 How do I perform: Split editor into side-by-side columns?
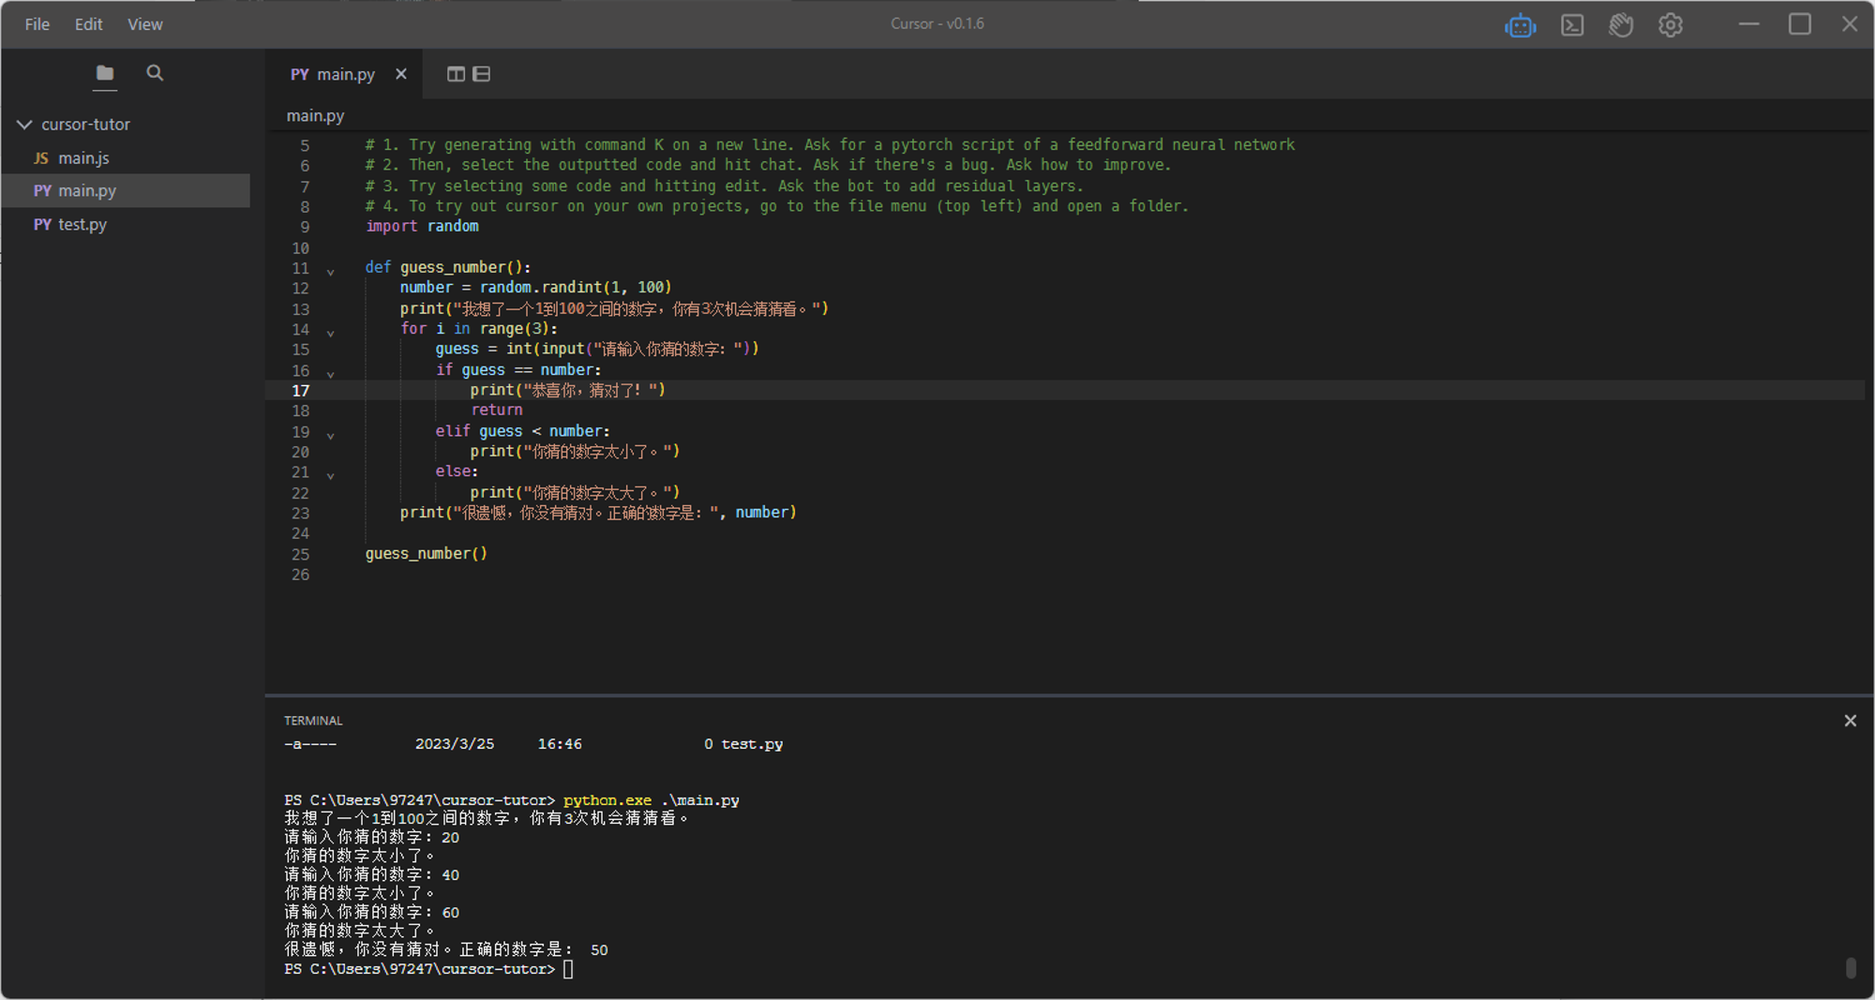tap(456, 74)
